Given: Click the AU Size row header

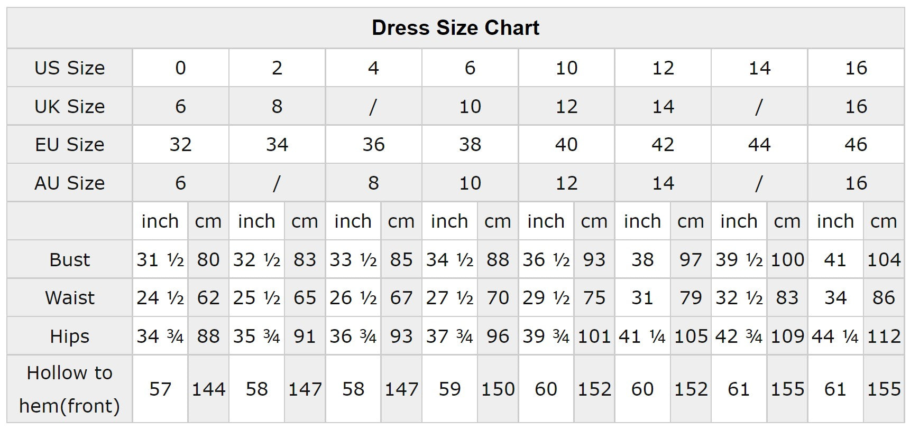Looking at the screenshot, I should [69, 183].
